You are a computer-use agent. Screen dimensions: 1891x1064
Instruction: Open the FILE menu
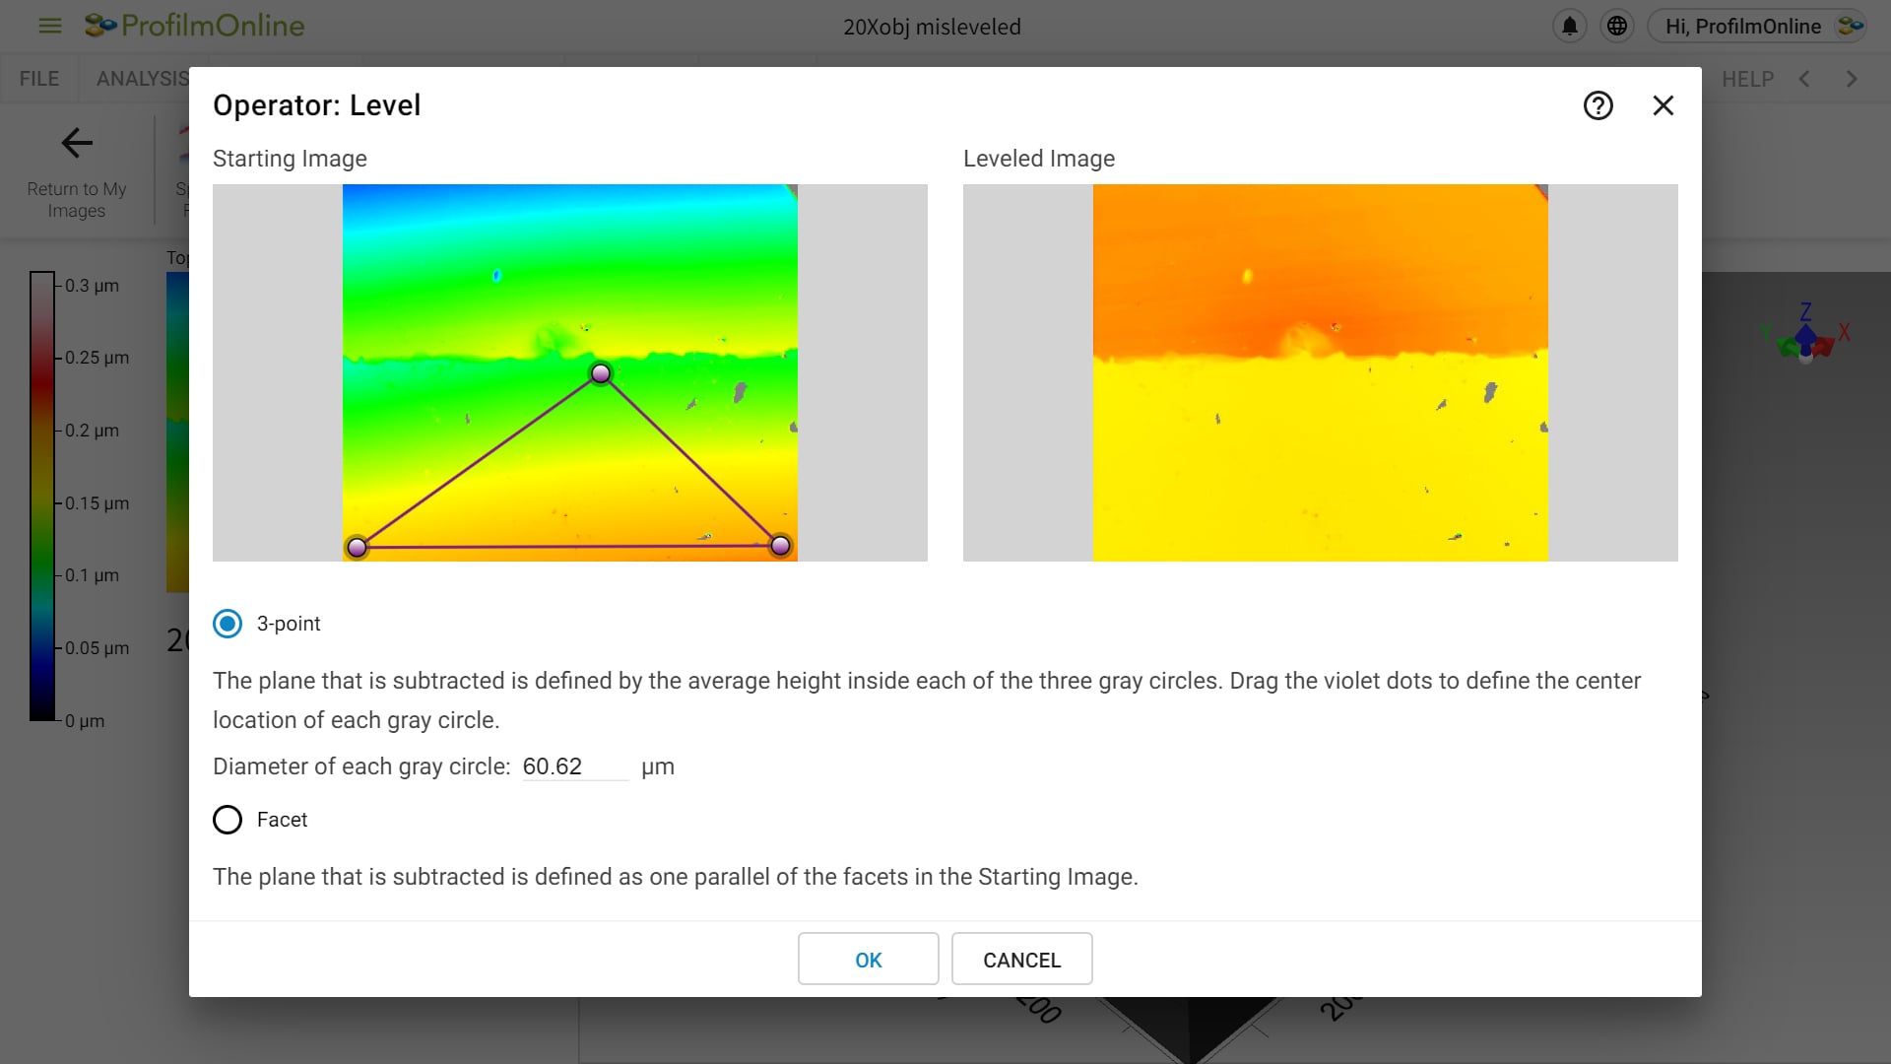[x=39, y=78]
